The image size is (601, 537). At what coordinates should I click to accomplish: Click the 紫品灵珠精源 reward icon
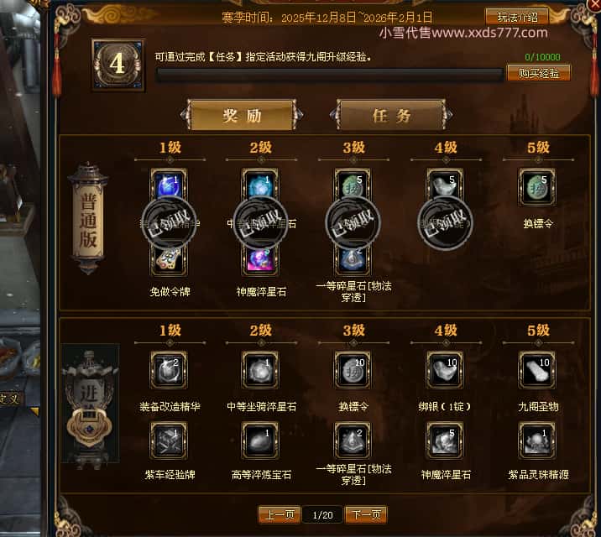[536, 441]
